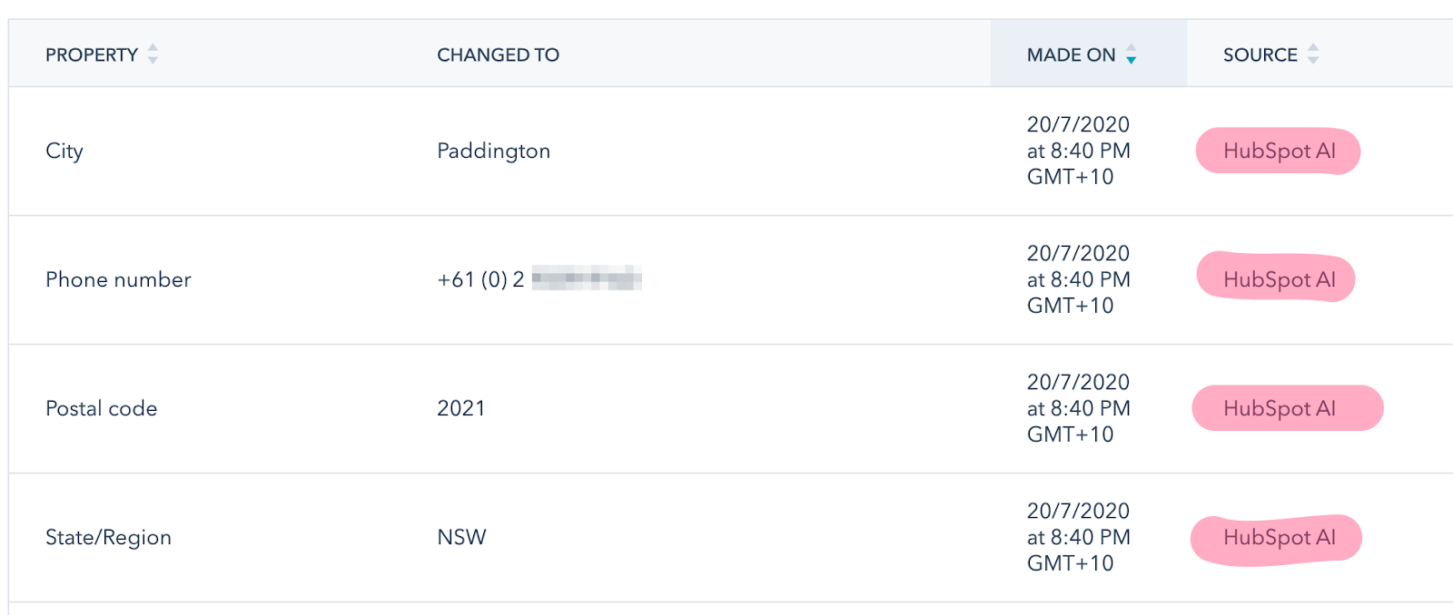
Task: Click the sort arrows beside PROPERTY header
Action: coord(153,54)
